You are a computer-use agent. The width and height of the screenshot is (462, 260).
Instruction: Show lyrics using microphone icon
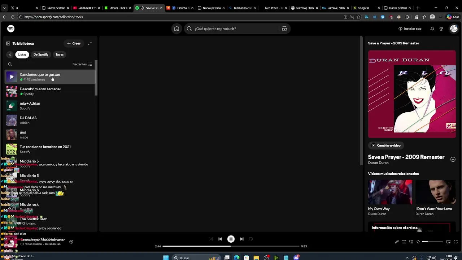tap(397, 242)
